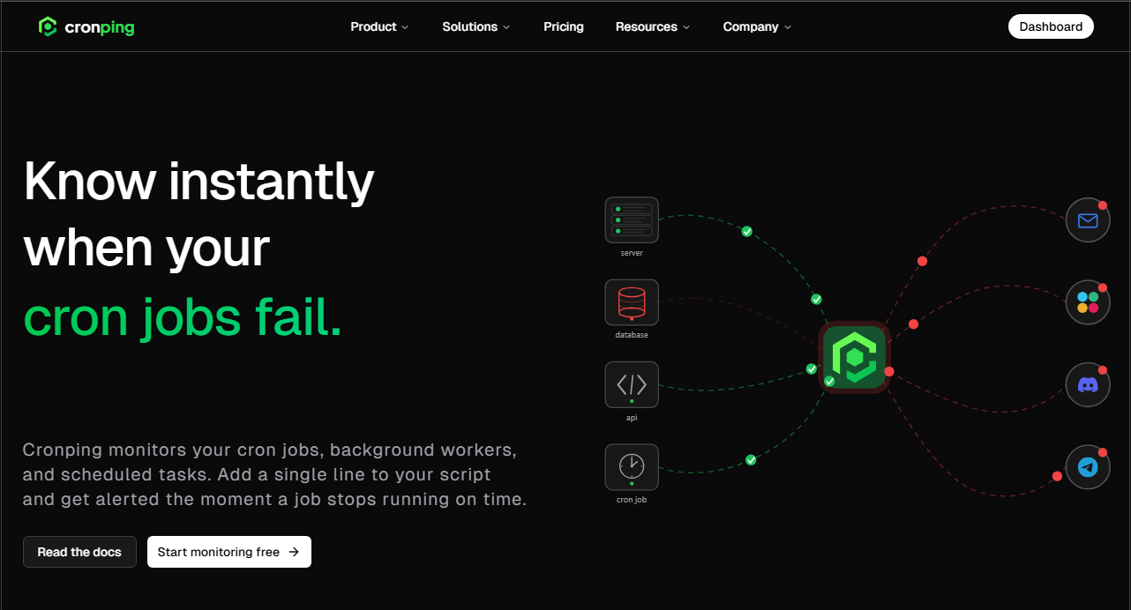
Task: Click the email envelope alert icon
Action: [1088, 220]
